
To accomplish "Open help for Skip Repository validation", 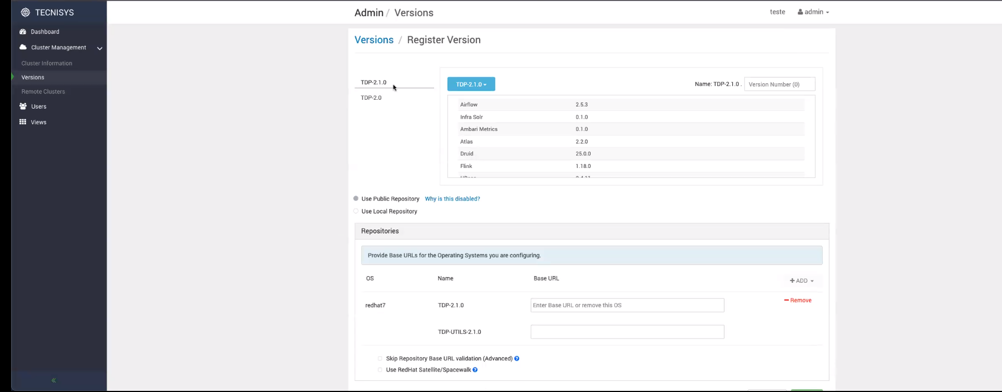I will click(x=517, y=359).
